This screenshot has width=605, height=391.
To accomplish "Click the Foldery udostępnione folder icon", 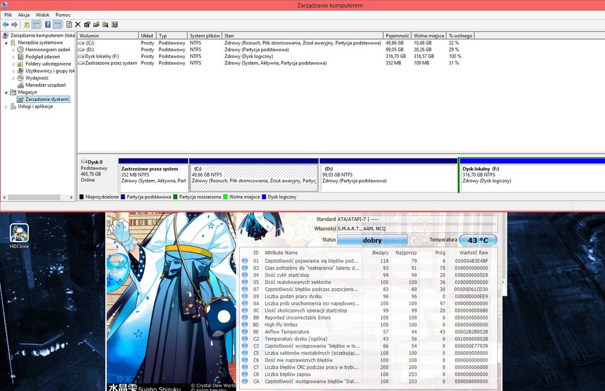I will point(21,64).
